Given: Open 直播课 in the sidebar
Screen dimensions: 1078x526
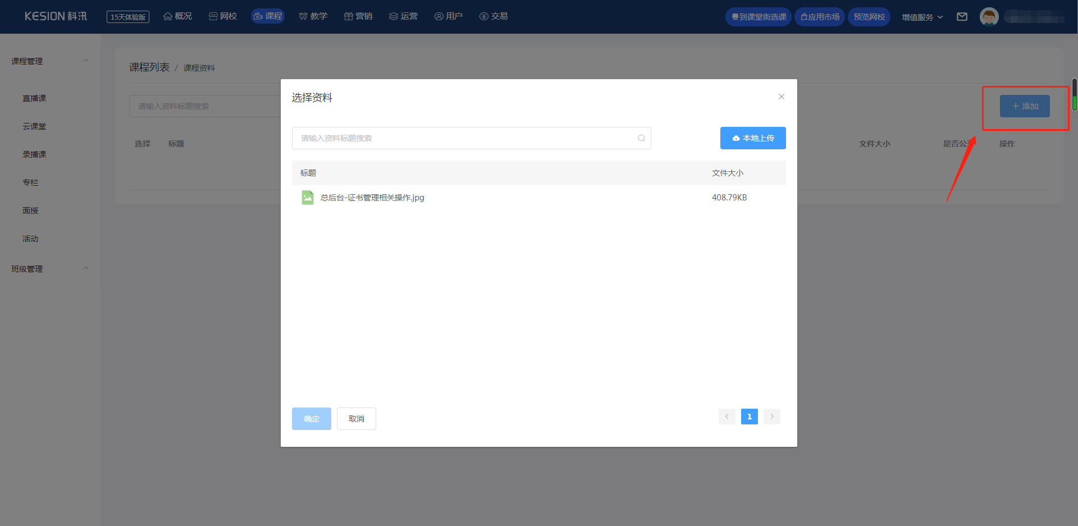Looking at the screenshot, I should 34,98.
